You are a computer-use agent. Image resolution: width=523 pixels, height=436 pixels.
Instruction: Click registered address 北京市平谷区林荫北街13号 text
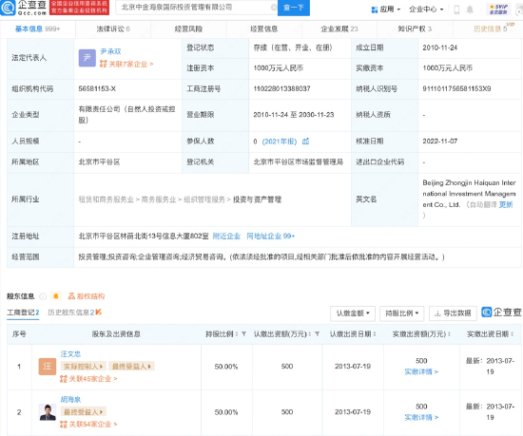coord(144,237)
